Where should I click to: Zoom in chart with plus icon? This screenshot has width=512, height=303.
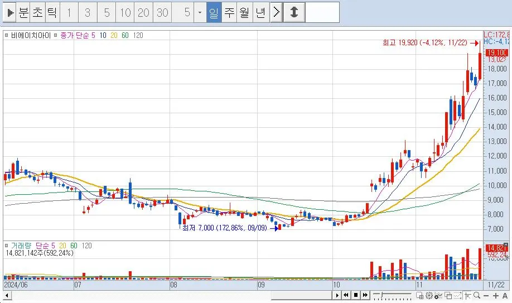coord(496,296)
